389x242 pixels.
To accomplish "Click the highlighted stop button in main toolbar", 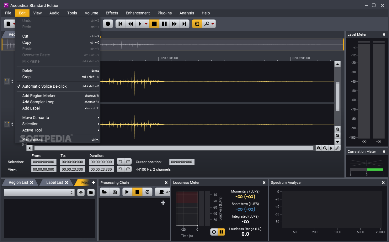I will pyautogui.click(x=154, y=24).
